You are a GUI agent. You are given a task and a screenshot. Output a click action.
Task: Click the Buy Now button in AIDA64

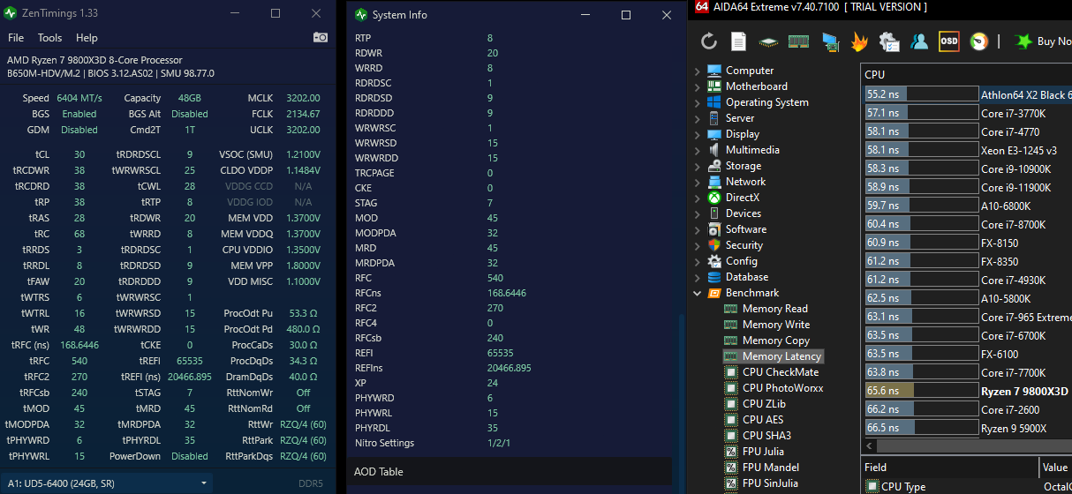[x=1044, y=41]
